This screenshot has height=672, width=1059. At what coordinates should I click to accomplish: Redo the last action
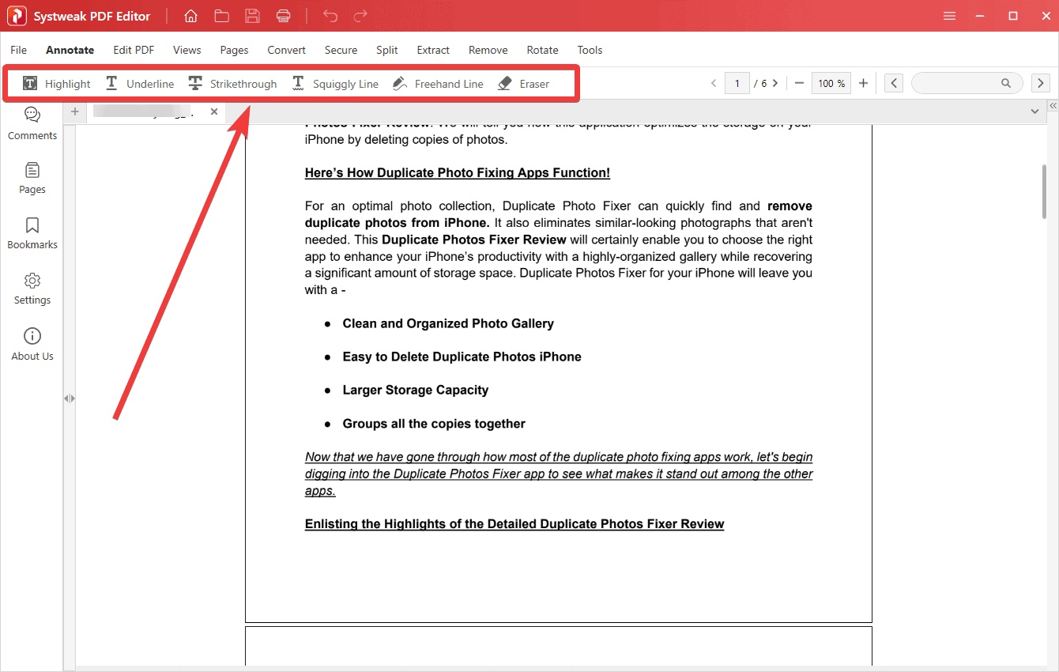click(360, 16)
